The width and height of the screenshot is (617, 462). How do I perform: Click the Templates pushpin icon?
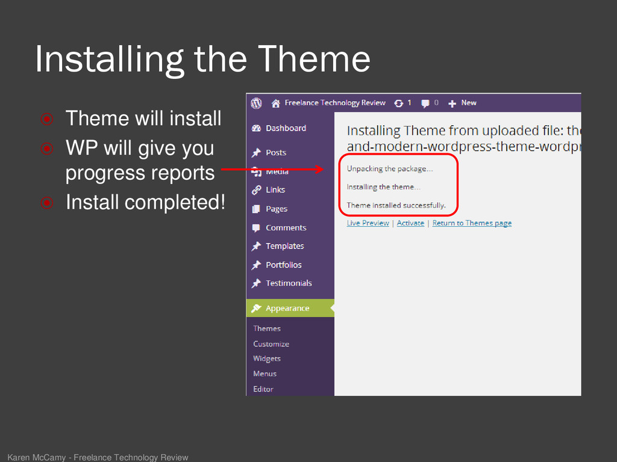click(256, 246)
